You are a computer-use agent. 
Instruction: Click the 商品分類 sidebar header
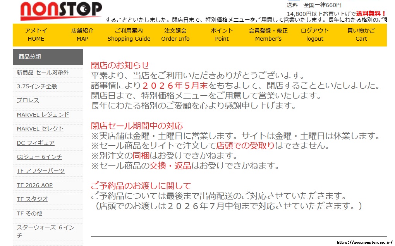pyautogui.click(x=48, y=57)
